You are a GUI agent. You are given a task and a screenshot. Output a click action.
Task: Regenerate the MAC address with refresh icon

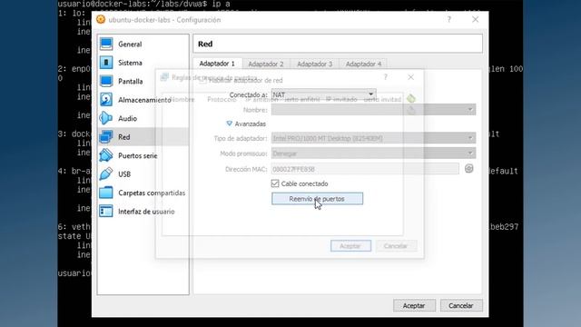468,169
